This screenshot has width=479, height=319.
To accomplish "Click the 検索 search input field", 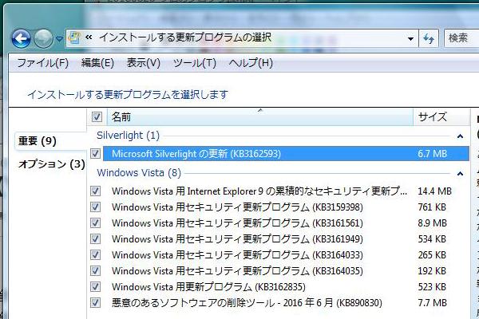I will tap(461, 37).
